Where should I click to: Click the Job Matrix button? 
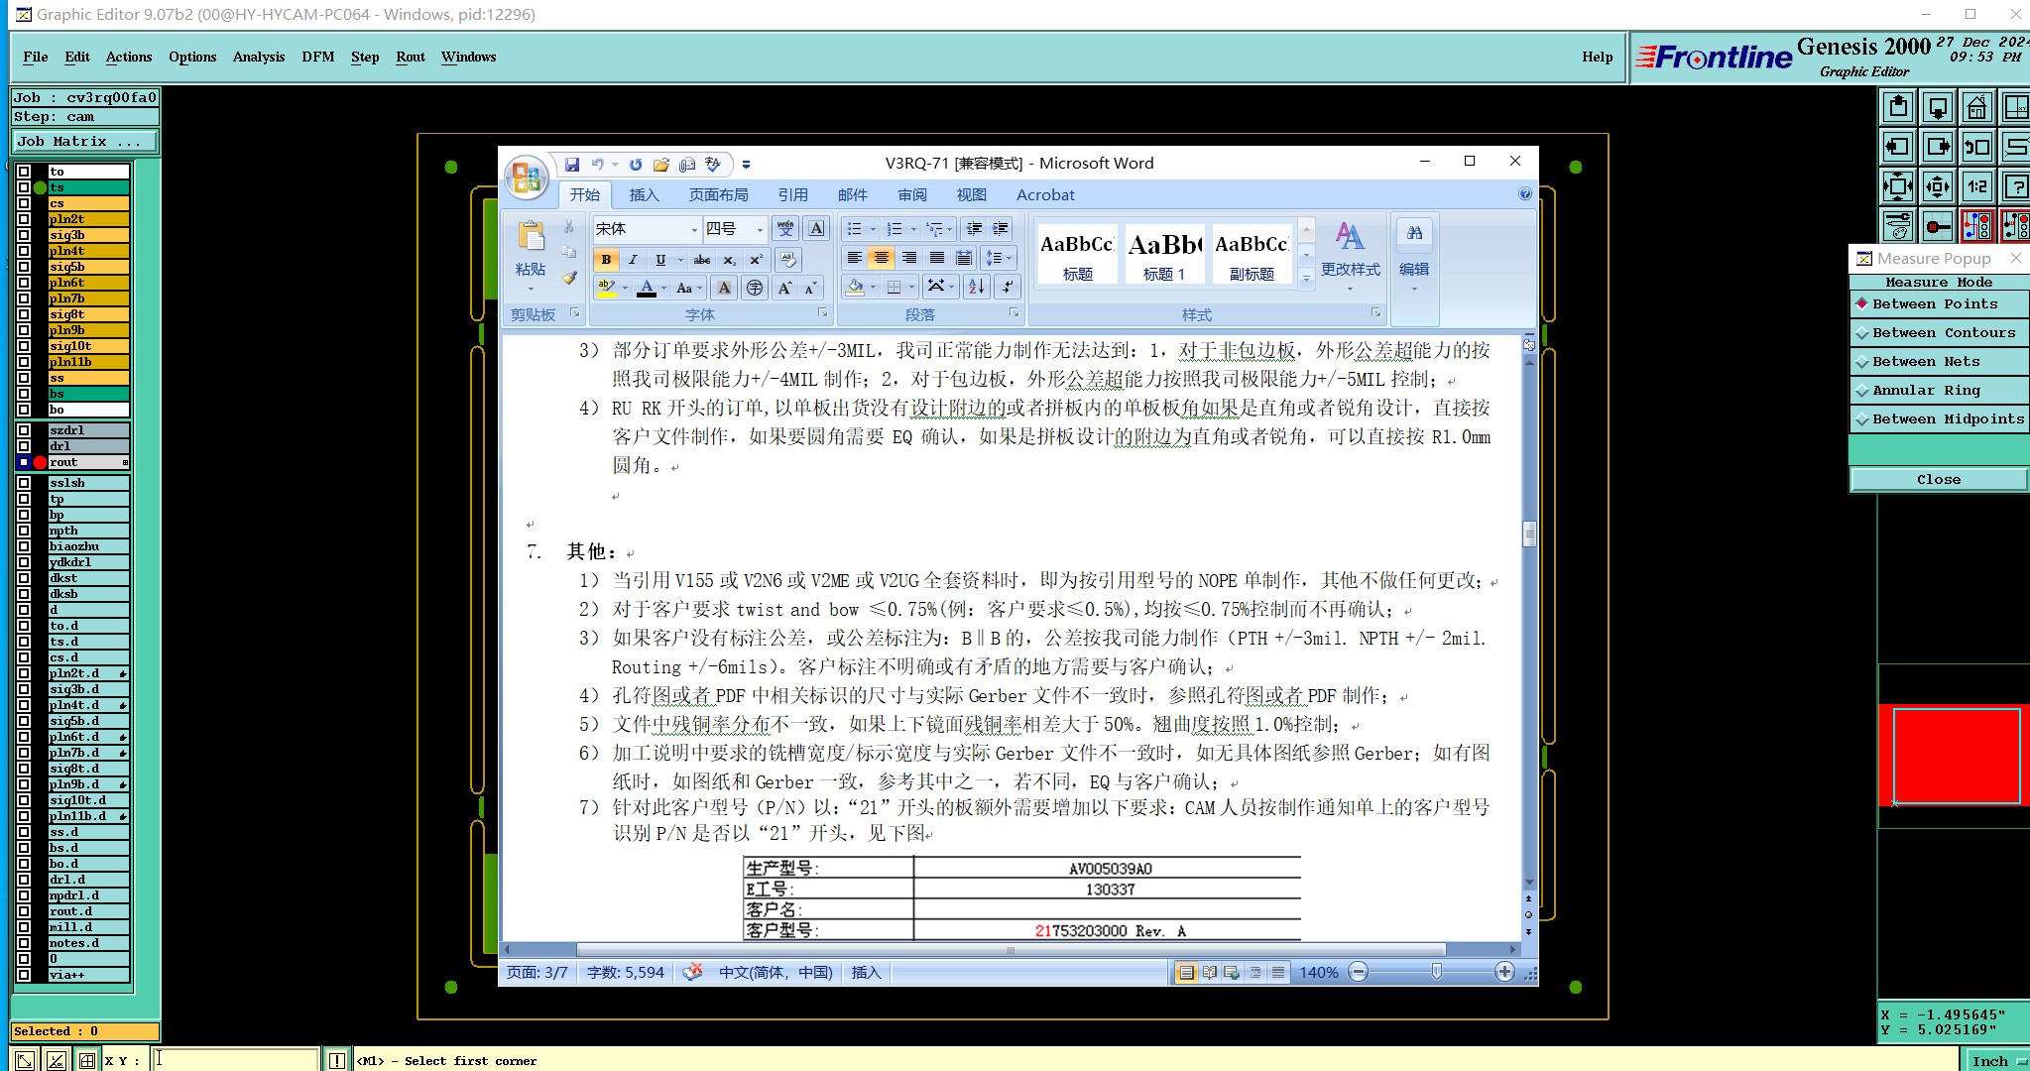84,142
